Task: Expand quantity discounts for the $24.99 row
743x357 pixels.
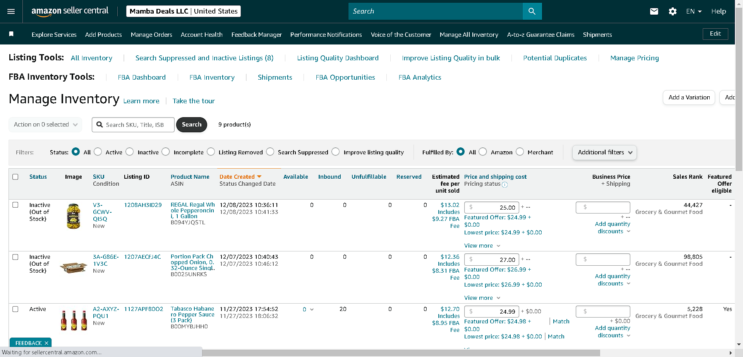Action: [614, 331]
